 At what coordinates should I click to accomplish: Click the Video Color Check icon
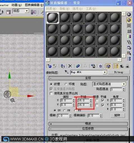[x=129, y=37]
